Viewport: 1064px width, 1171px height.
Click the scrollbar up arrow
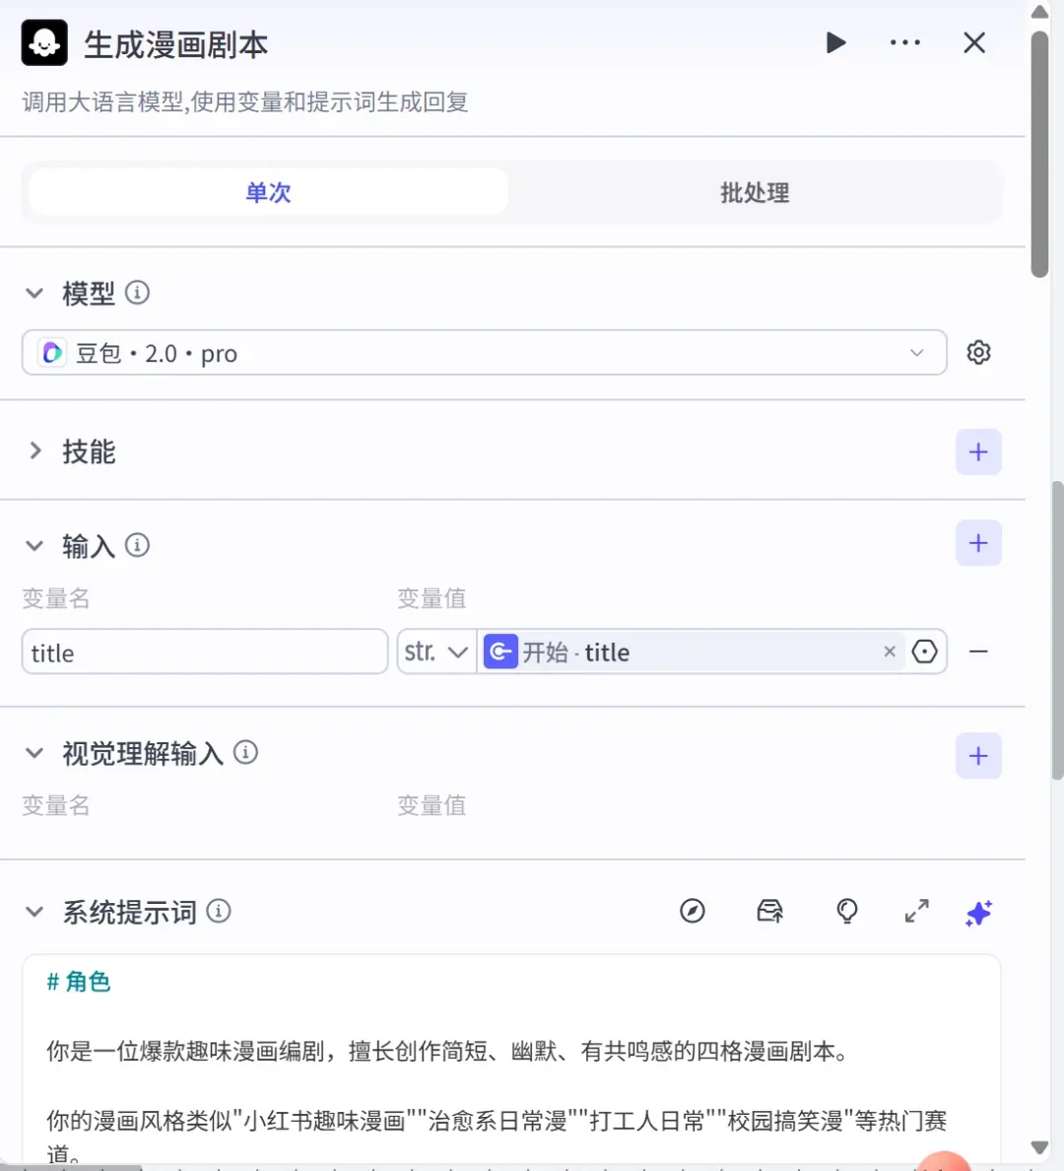click(x=1039, y=11)
